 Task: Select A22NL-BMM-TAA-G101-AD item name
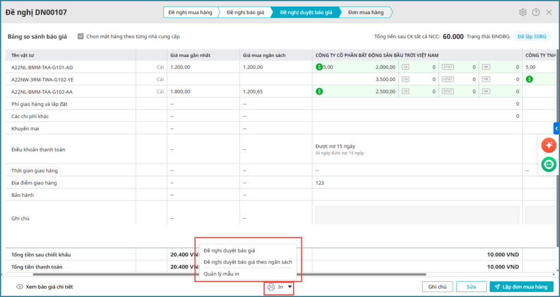coord(43,67)
